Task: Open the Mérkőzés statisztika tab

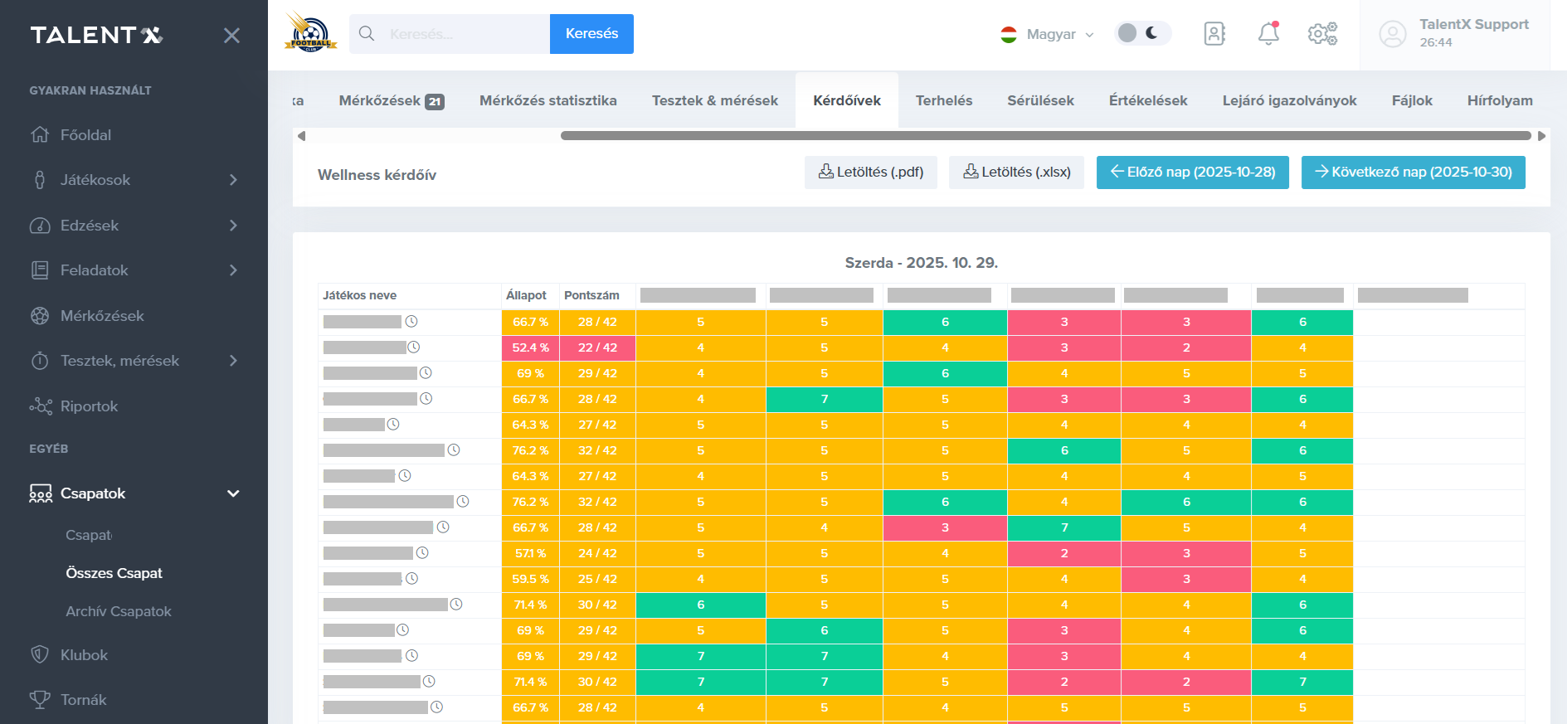Action: (547, 100)
